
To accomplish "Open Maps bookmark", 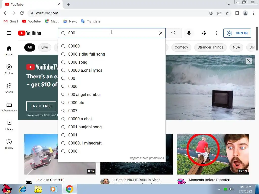I will point(52,21).
